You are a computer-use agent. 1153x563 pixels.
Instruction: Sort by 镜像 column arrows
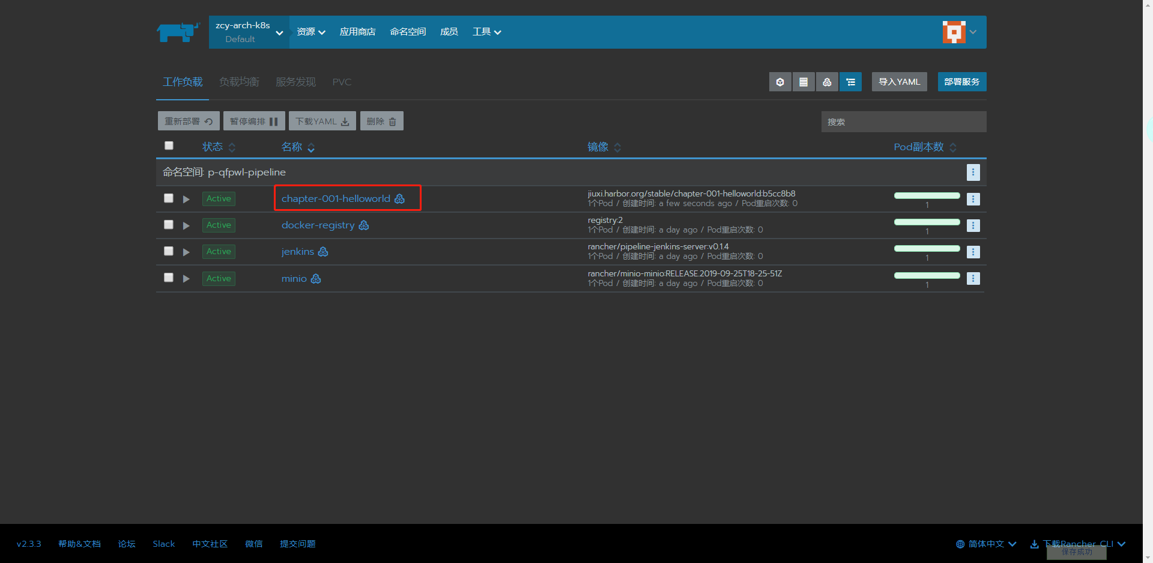617,147
